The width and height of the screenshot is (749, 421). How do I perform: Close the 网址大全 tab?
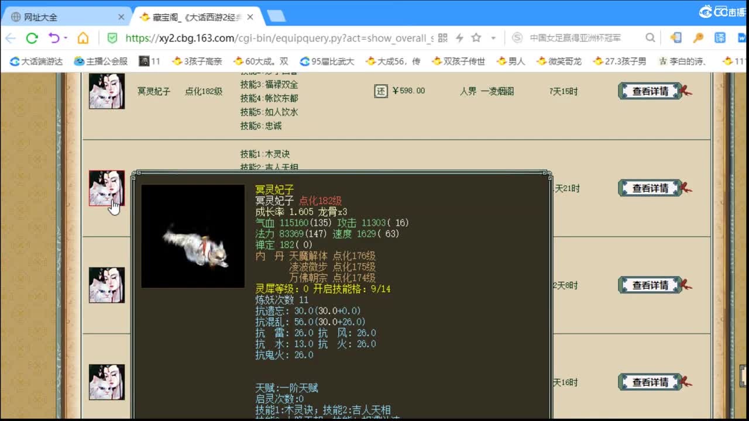tap(121, 17)
